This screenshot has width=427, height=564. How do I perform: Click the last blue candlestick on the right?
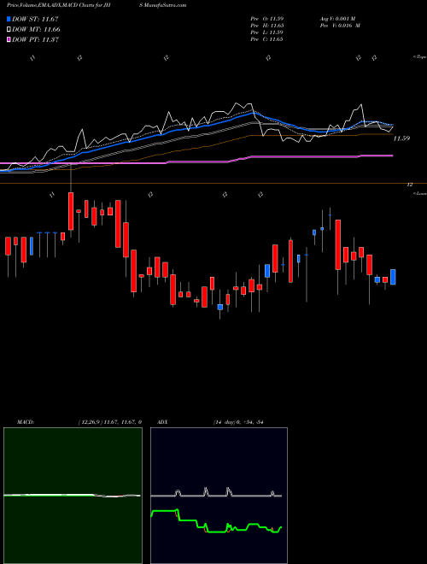393,277
